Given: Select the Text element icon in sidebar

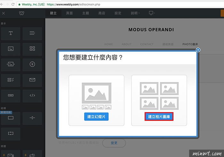Looking at the screenshot, I should (x=11, y=33).
